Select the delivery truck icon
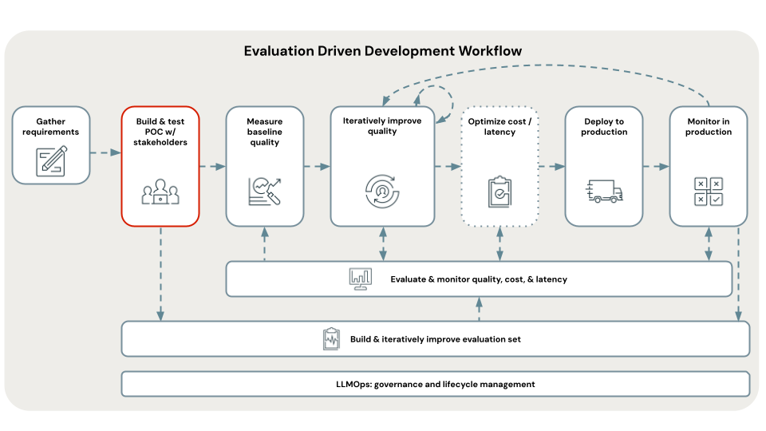This screenshot has height=431, width=766. 604,191
